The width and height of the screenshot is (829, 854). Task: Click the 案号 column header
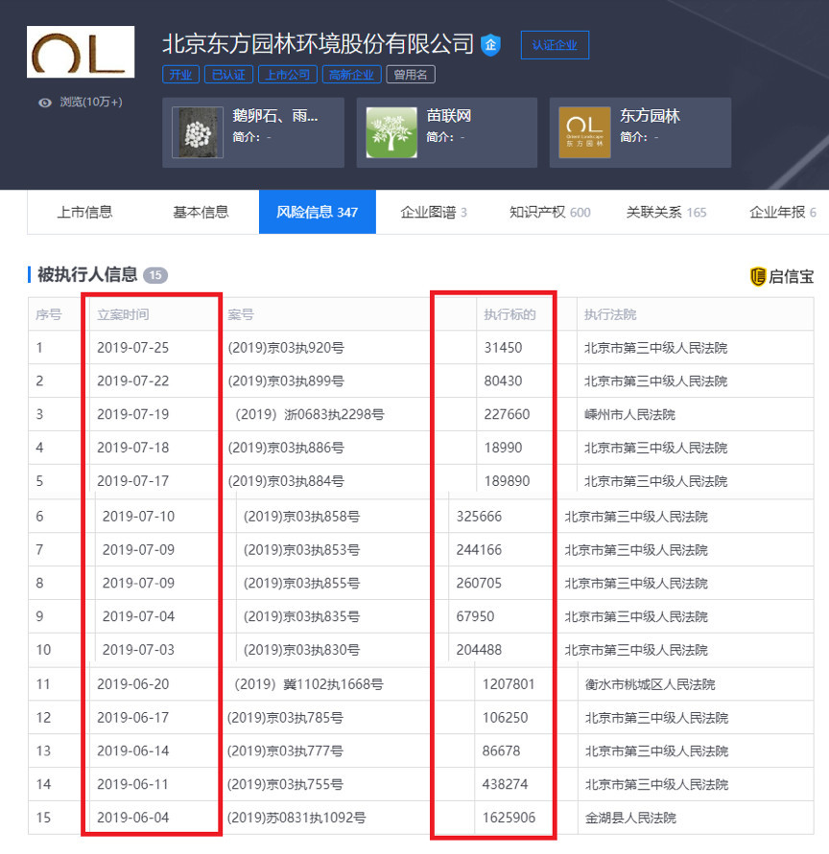(241, 314)
